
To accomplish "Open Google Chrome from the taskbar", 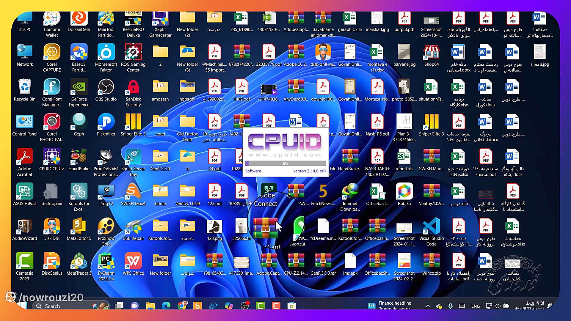I will (182, 306).
